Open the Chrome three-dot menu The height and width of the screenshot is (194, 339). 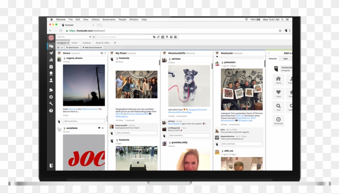coord(290,31)
